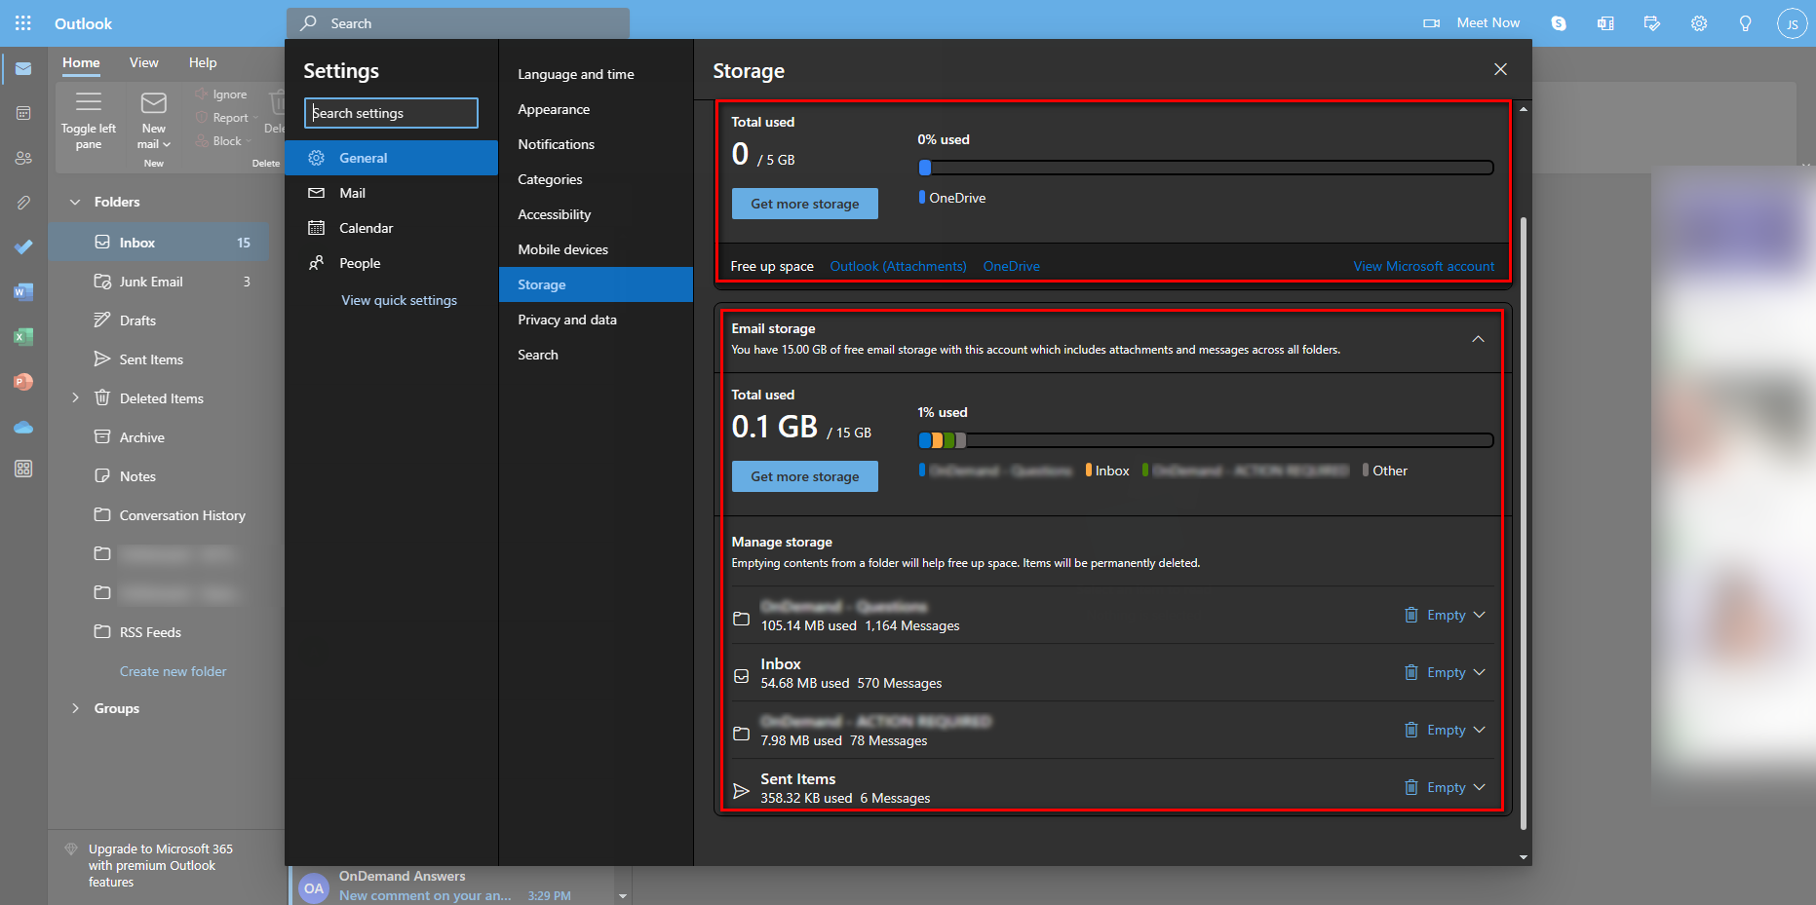Collapse the Email storage section
1816x905 pixels.
click(1478, 339)
